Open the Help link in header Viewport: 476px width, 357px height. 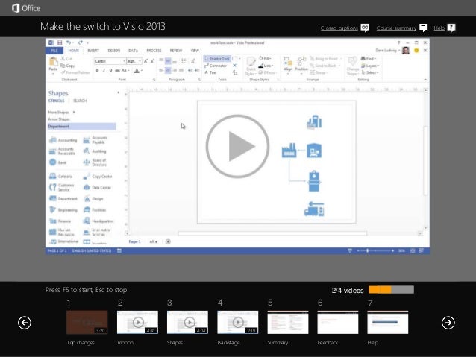point(439,28)
